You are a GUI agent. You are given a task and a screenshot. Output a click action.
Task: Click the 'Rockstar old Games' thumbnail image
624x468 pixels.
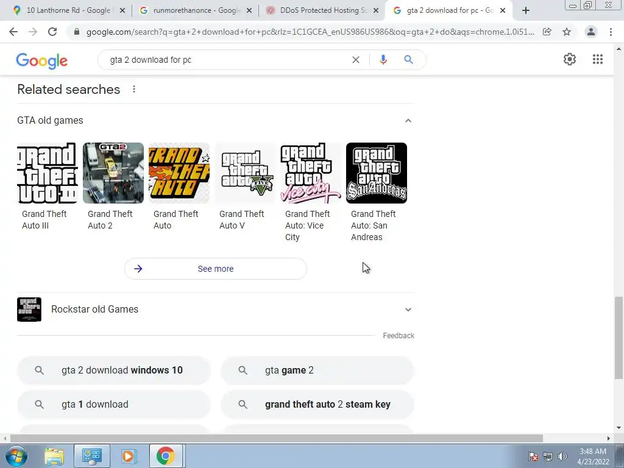click(x=29, y=310)
